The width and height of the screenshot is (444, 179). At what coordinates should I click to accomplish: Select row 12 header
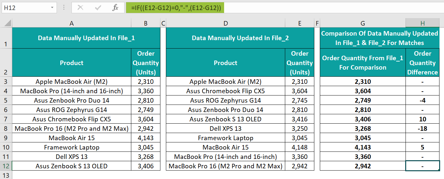coord(6,166)
